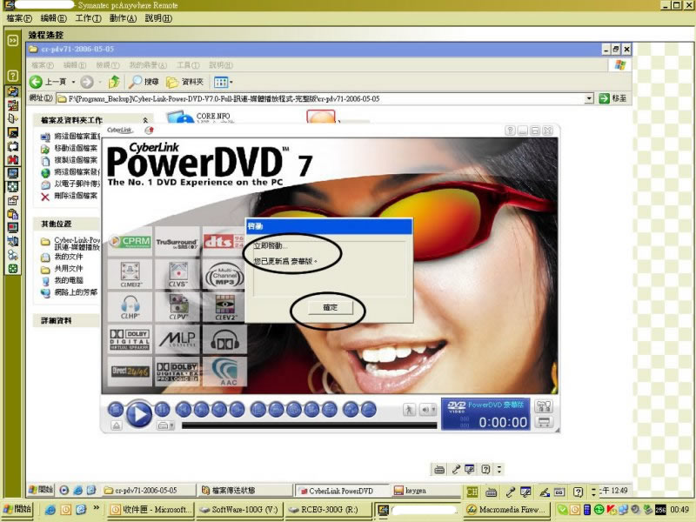The width and height of the screenshot is (696, 522).
Task: Click the pcAnywhere sidebar help question icon
Action: coord(13,76)
